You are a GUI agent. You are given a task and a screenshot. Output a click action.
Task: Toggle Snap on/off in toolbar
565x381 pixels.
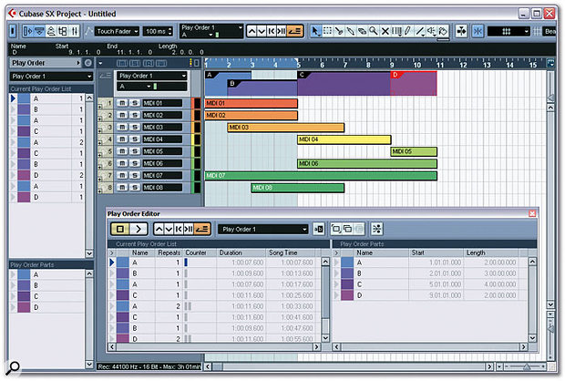[x=478, y=31]
